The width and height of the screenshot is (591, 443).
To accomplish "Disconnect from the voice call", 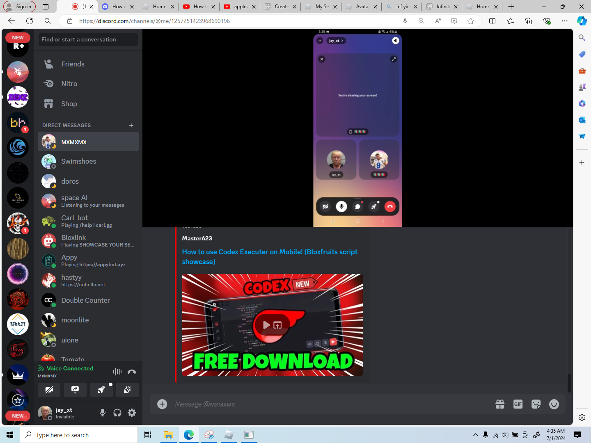I will point(132,372).
